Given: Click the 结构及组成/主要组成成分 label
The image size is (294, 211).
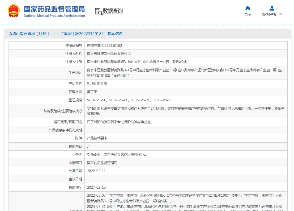Looking at the screenshot, I should (x=63, y=111).
